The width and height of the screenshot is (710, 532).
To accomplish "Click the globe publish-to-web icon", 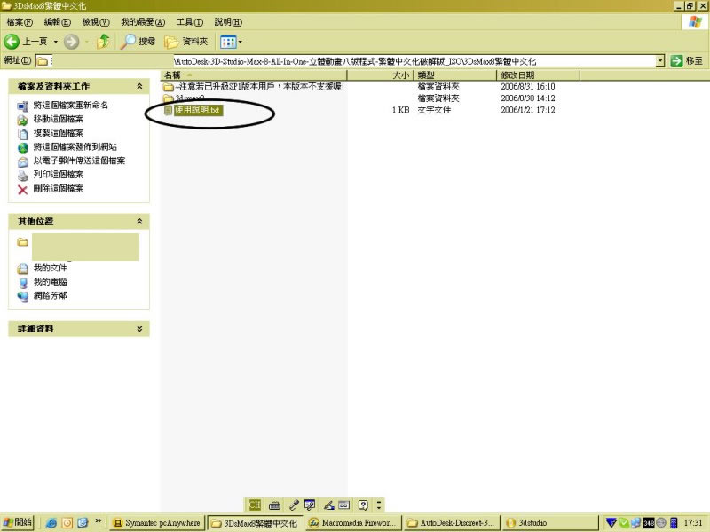I will click(x=23, y=148).
